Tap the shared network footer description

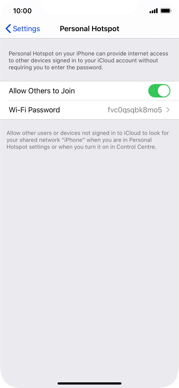point(88,140)
